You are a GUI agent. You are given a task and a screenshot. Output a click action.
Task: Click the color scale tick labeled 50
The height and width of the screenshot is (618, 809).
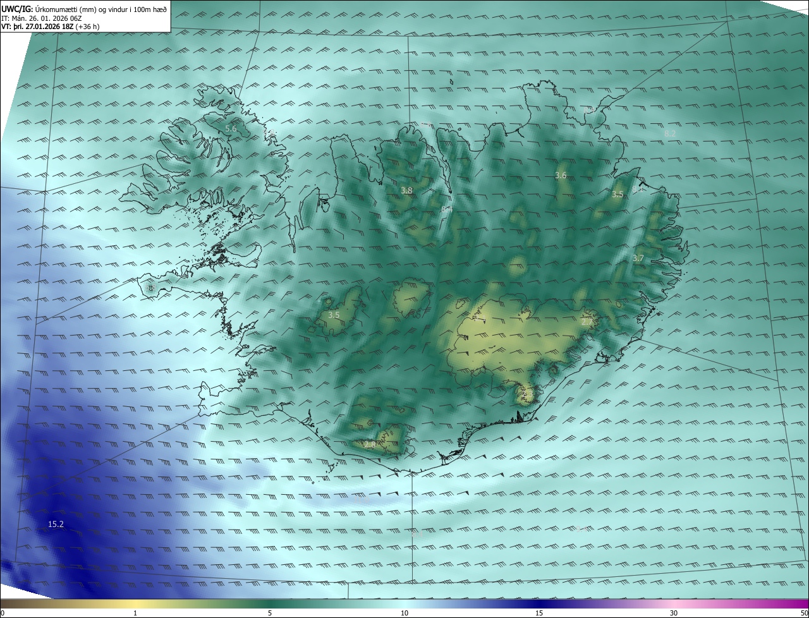(x=804, y=613)
